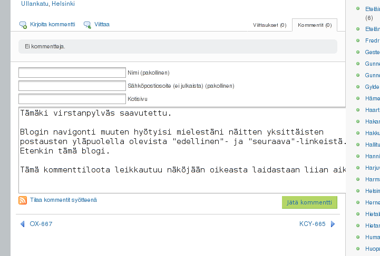Focus the Nimi (pakollinen) input field

(x=72, y=73)
